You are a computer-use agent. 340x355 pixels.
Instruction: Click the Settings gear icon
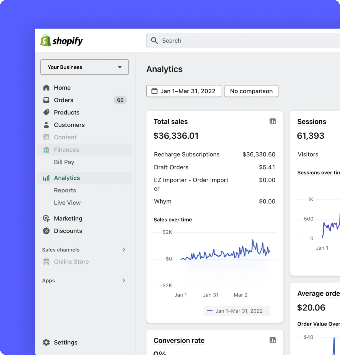[46, 342]
